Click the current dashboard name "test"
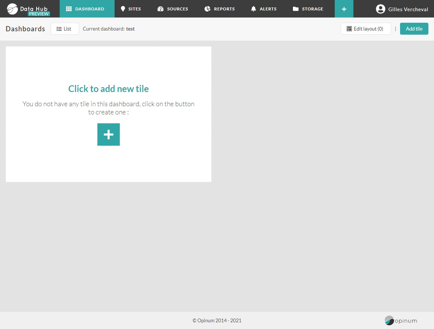434x329 pixels. [x=130, y=29]
